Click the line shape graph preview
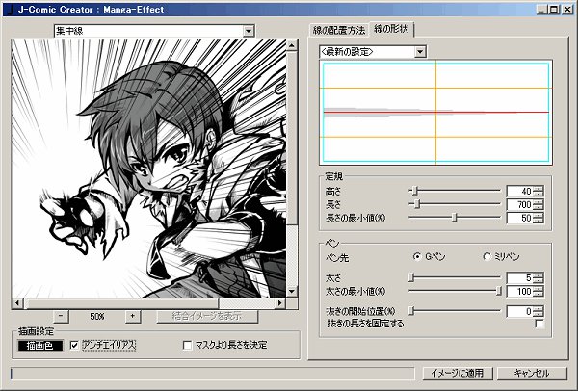This screenshot has width=578, height=391. pos(435,113)
